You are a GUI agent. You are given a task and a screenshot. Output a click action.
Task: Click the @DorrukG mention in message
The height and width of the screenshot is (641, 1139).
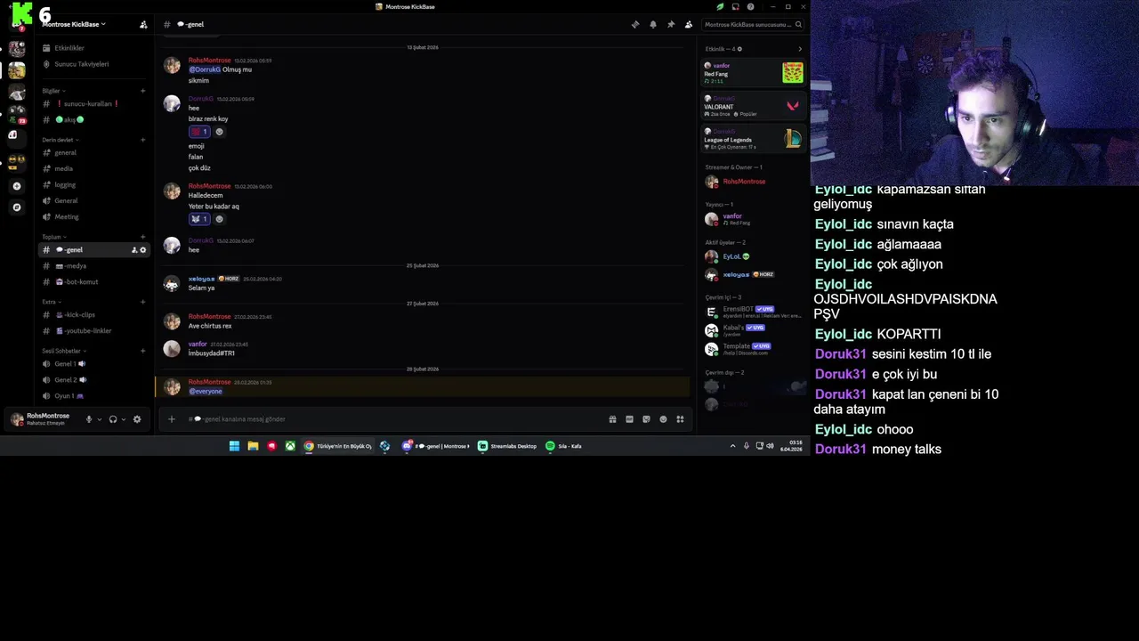point(205,69)
